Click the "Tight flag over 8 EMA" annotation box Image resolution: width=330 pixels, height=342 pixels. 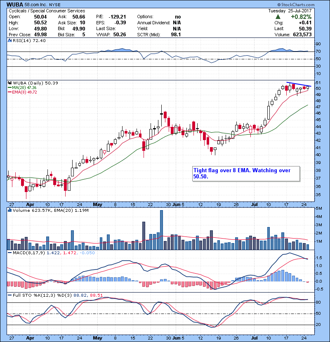[x=246, y=173]
